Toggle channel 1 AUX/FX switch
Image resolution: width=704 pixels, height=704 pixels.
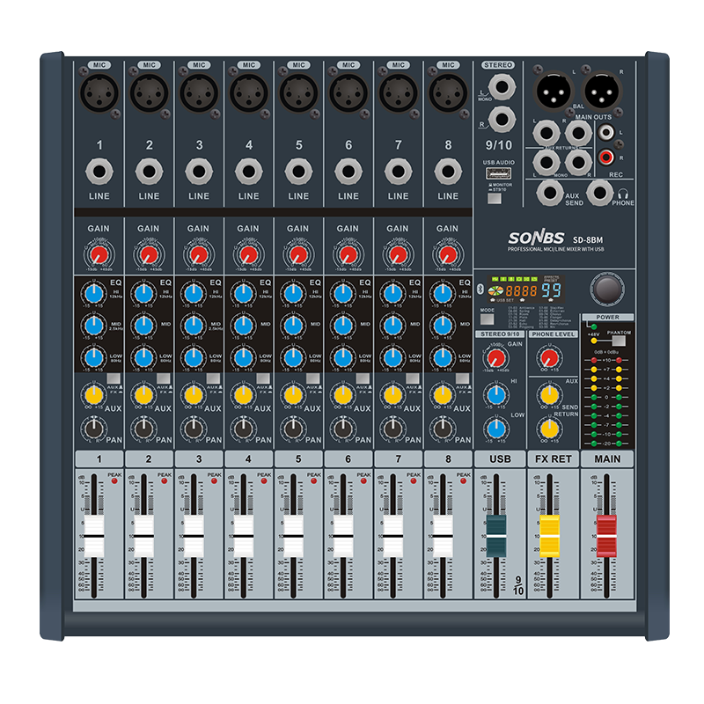pyautogui.click(x=114, y=378)
